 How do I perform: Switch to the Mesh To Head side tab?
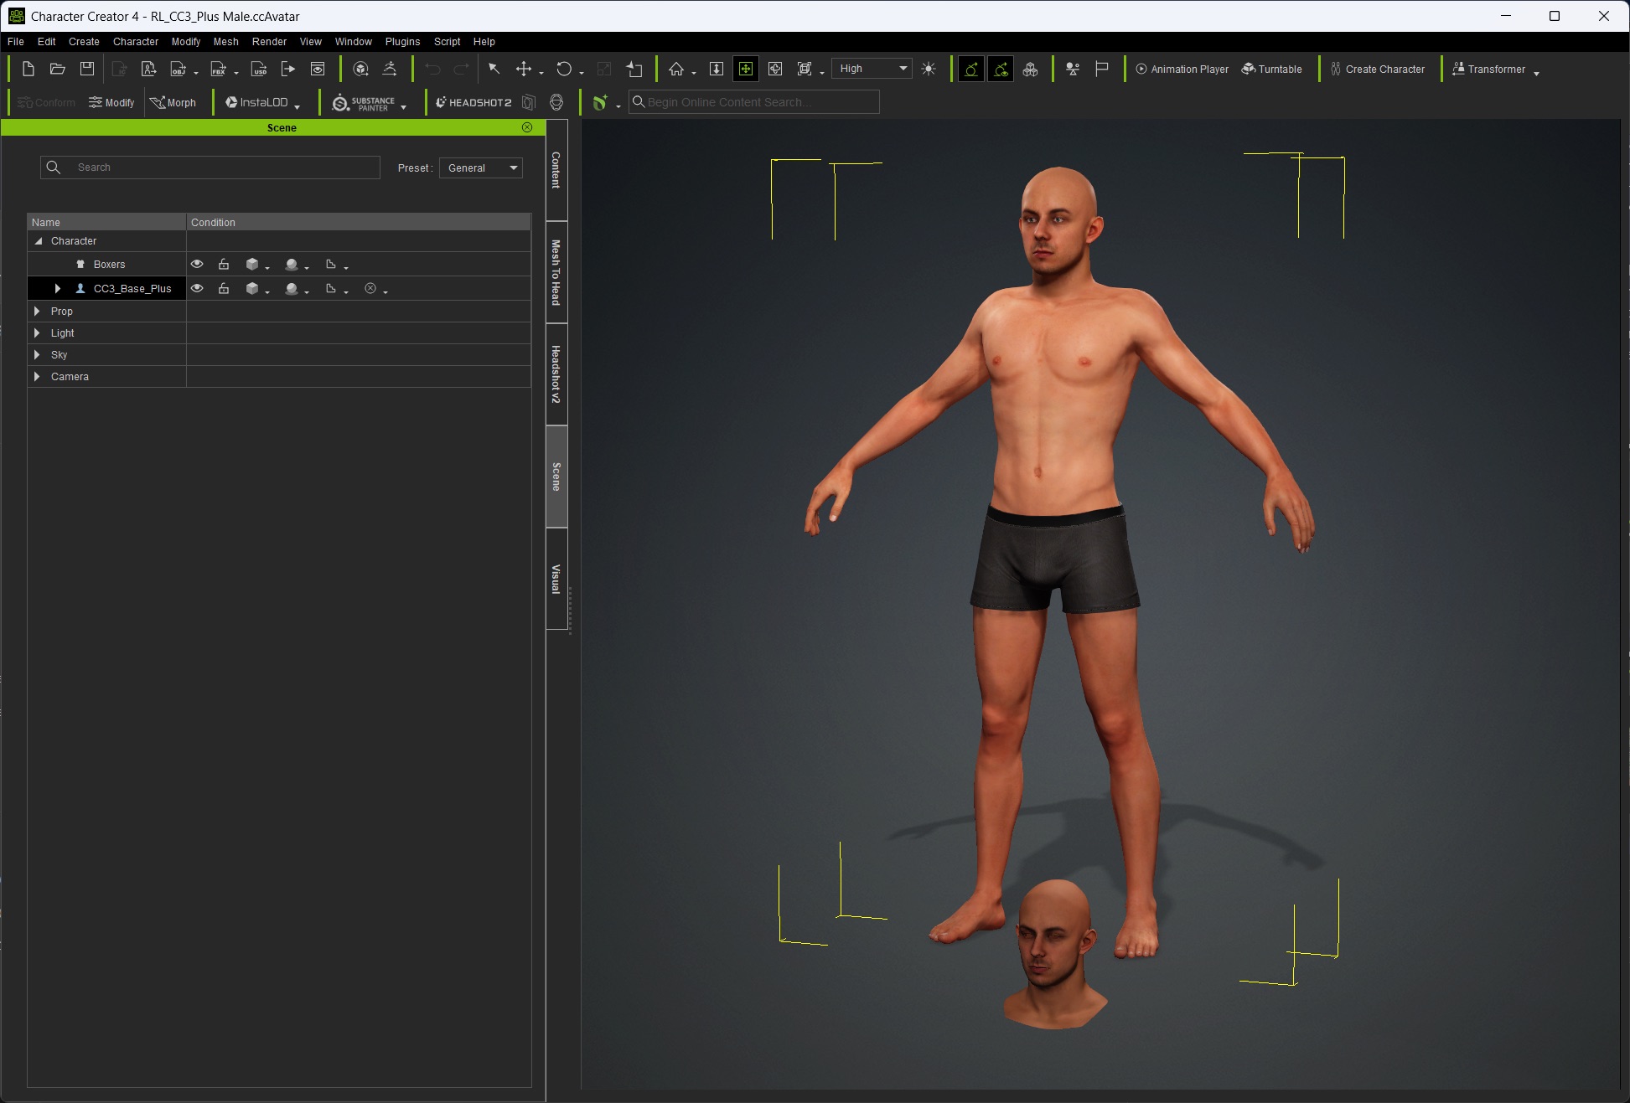click(556, 272)
